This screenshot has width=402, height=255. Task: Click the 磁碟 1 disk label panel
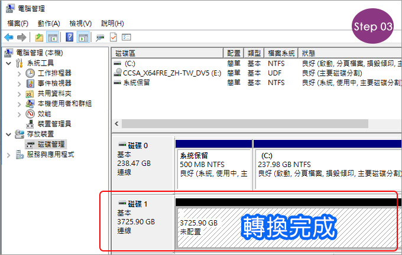tap(143, 223)
